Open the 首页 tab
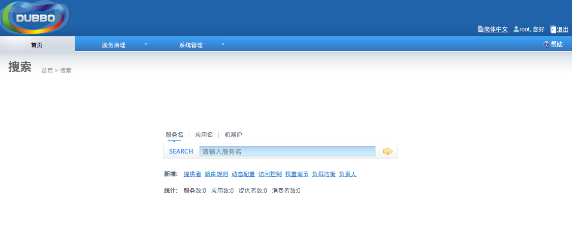572x229 pixels. click(x=37, y=44)
